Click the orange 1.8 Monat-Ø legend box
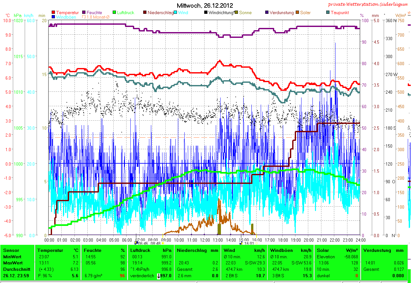 pos(84,17)
